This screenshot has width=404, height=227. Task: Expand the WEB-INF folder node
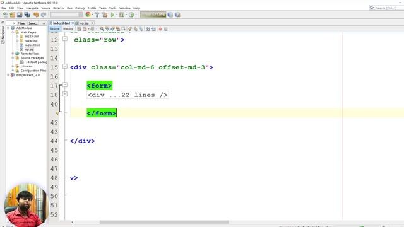(17, 40)
